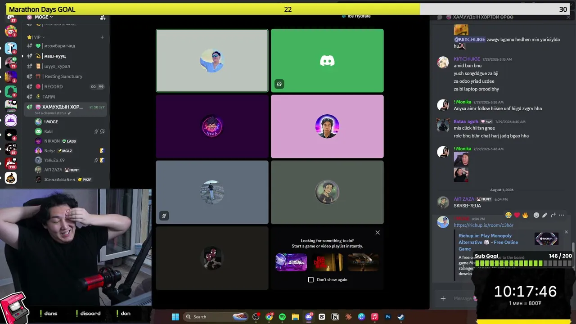Image resolution: width=576 pixels, height=324 pixels.
Task: Select user YaKuZa_89 in the voice channel list
Action: point(70,160)
